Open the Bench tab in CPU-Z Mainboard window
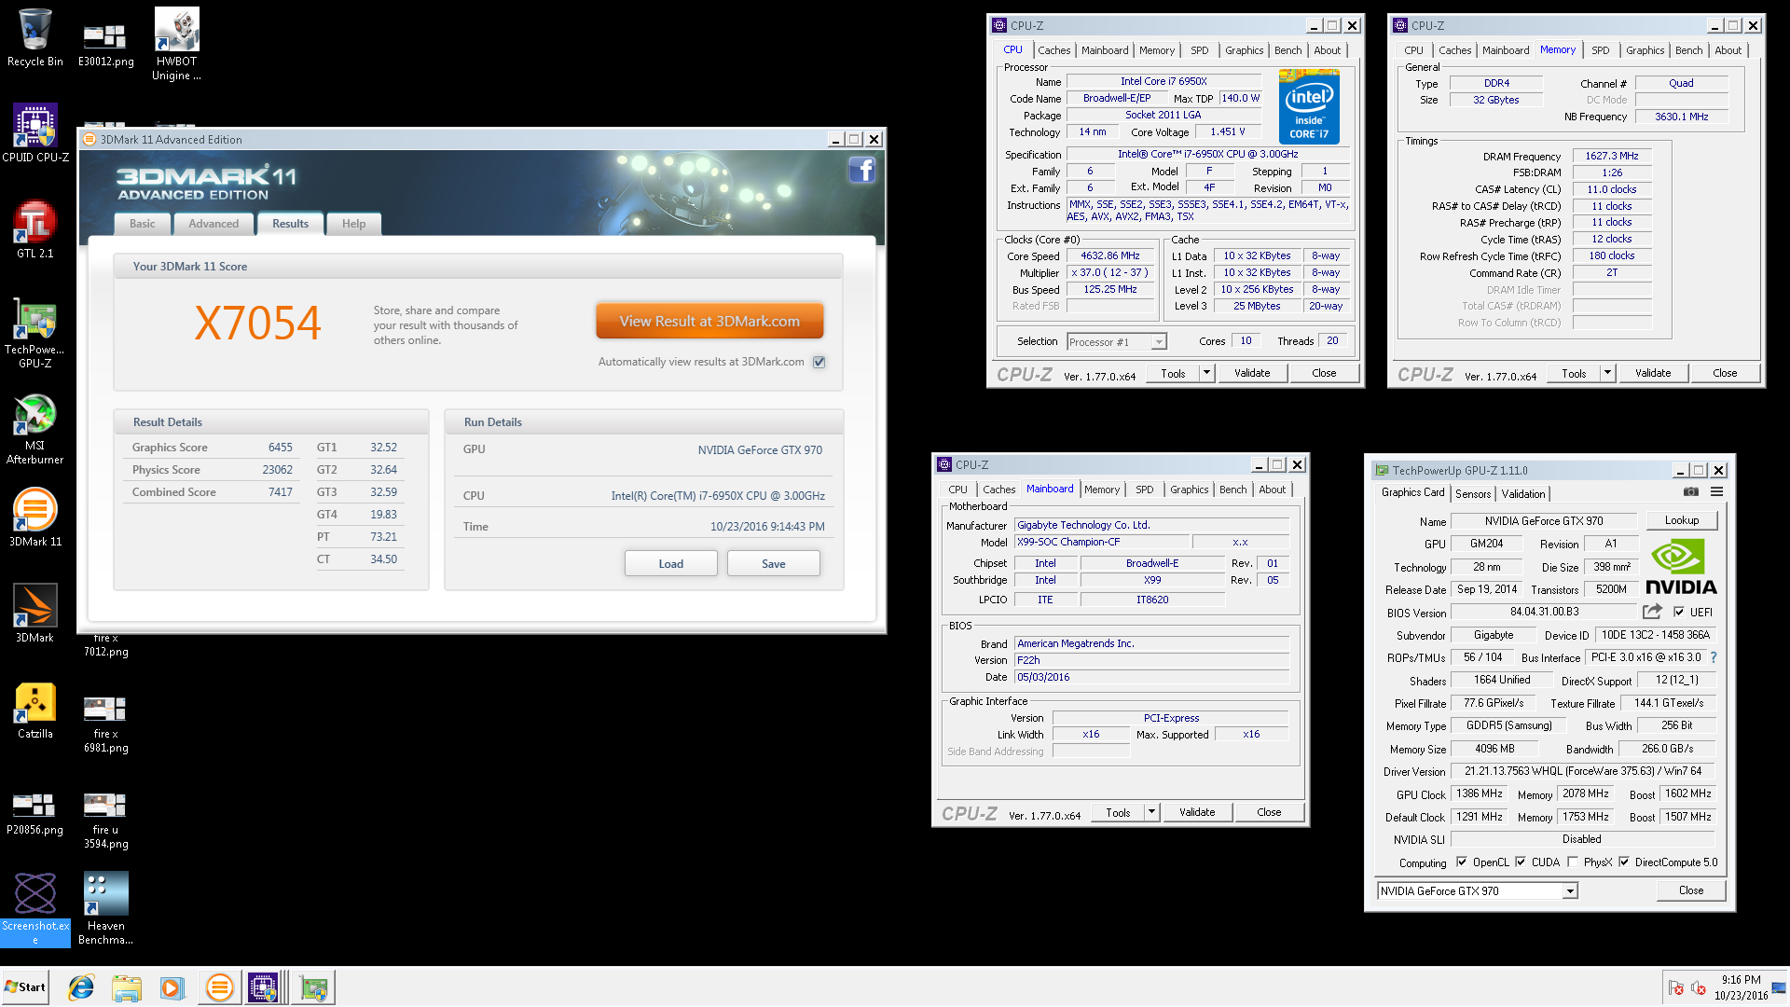This screenshot has height=1007, width=1790. pyautogui.click(x=1233, y=490)
